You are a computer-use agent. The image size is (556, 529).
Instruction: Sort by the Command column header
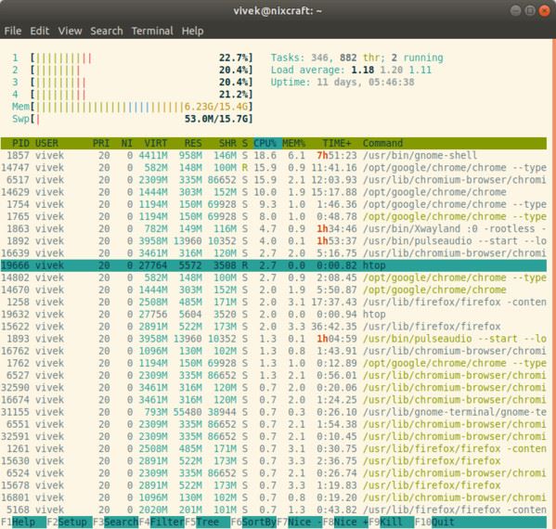pyautogui.click(x=382, y=143)
